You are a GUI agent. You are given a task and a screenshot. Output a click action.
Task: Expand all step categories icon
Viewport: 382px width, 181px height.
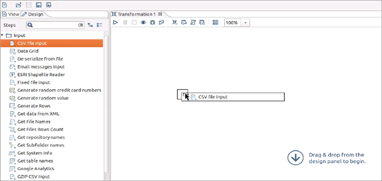coord(91,25)
